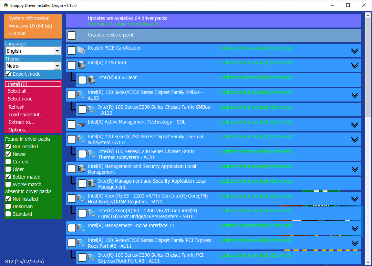372x266 pixels.
Task: Click the Chipset Family SMBus device icon
Action: pyautogui.click(x=82, y=95)
